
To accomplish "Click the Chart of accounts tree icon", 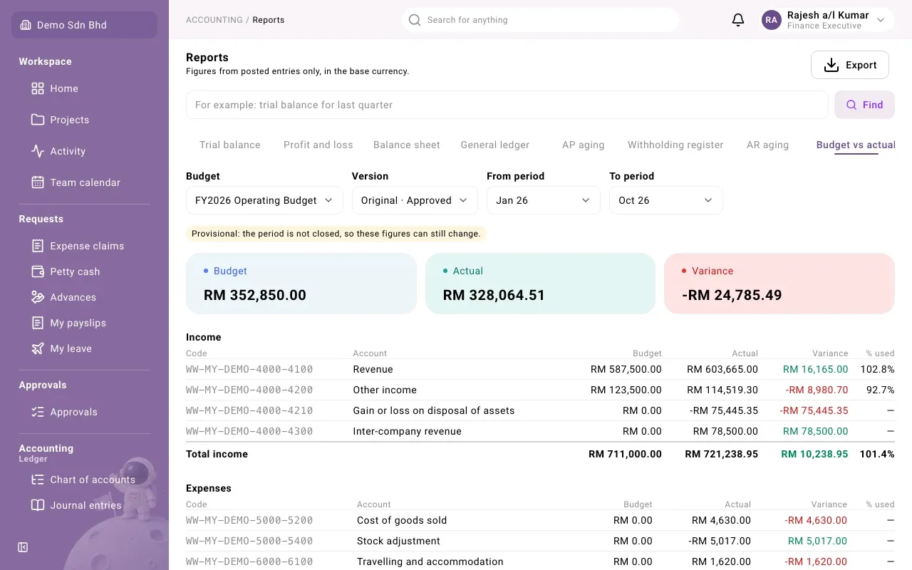I will [38, 480].
